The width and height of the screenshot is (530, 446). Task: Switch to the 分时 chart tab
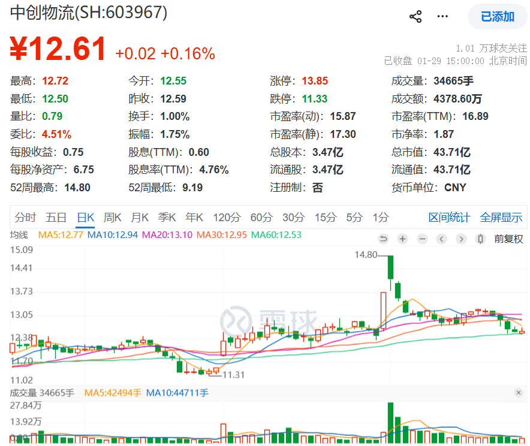pos(25,217)
